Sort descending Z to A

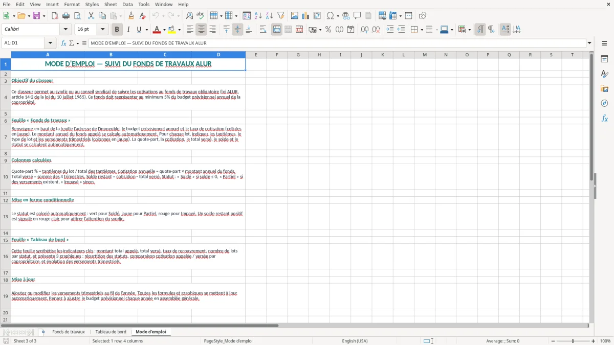tap(270, 16)
